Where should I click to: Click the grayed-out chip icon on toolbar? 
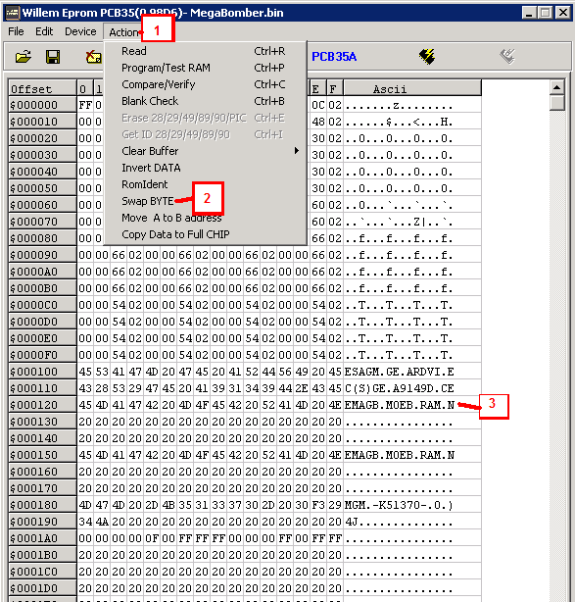tap(507, 57)
